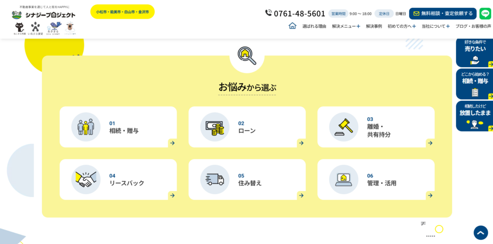Screen dimensions: 493x244
Task: Expand the plus next to 当社について
Action: coord(448,26)
